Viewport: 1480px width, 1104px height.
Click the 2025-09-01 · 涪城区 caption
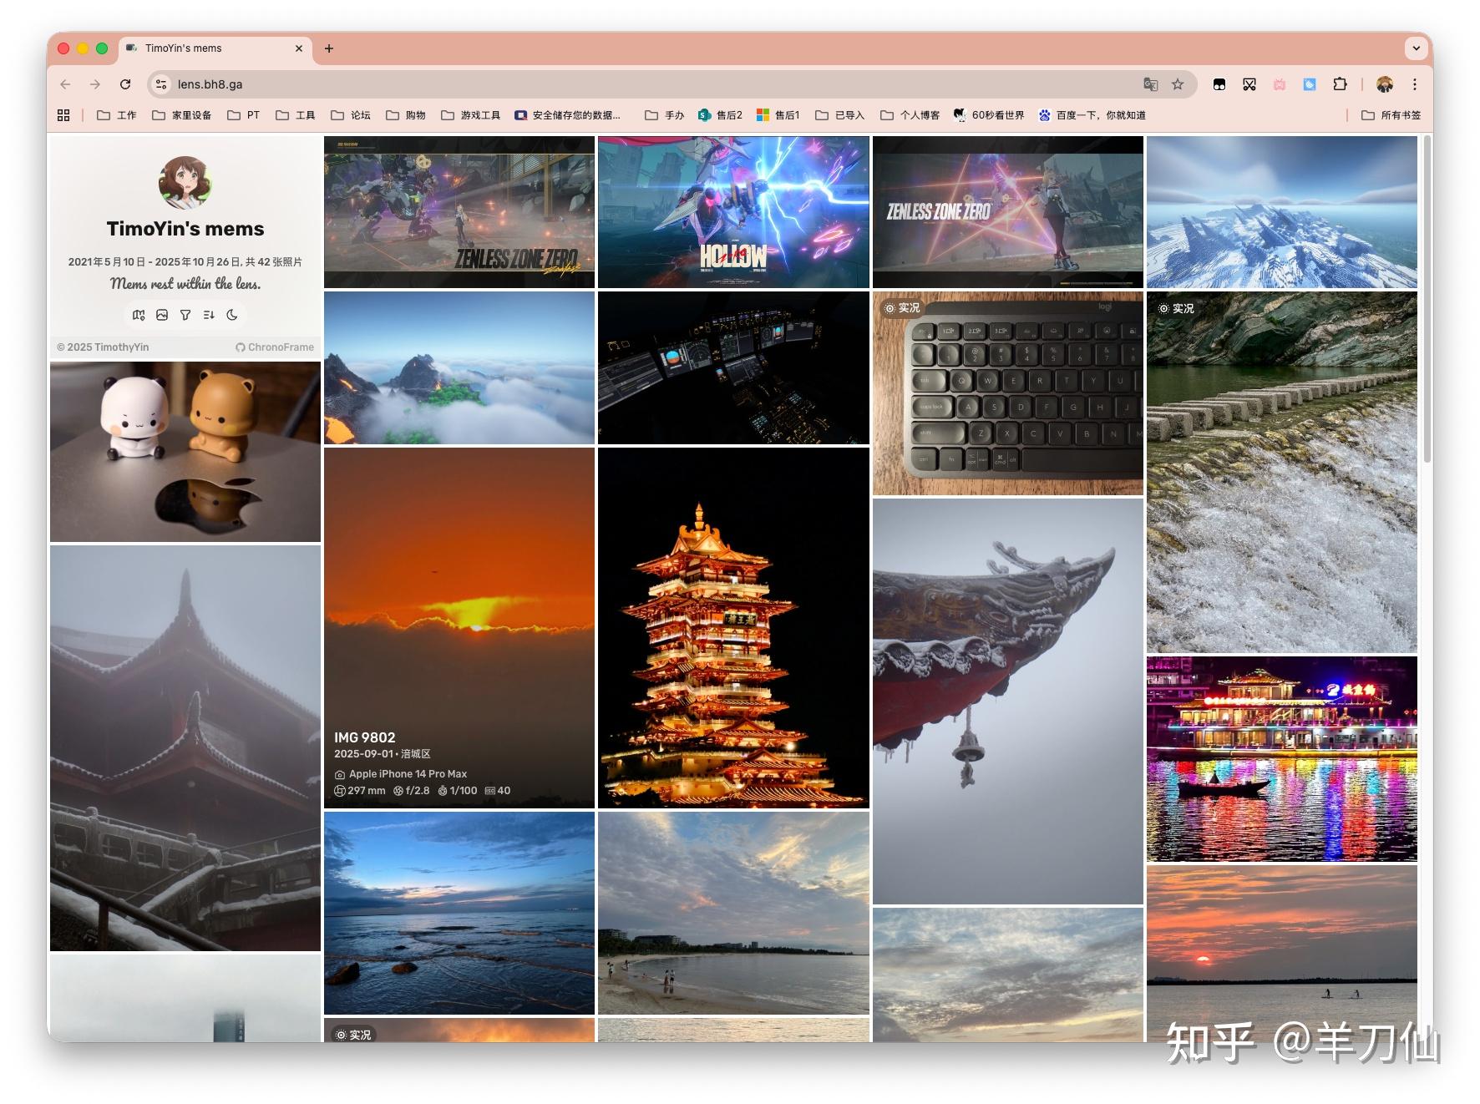(x=383, y=754)
